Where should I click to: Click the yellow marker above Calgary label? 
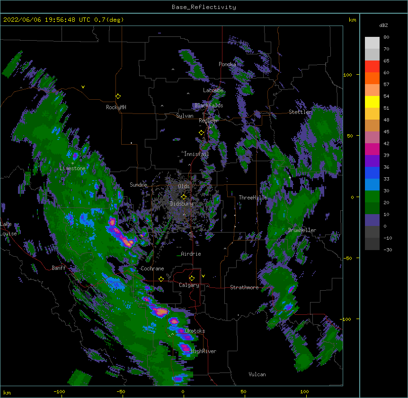192,278
